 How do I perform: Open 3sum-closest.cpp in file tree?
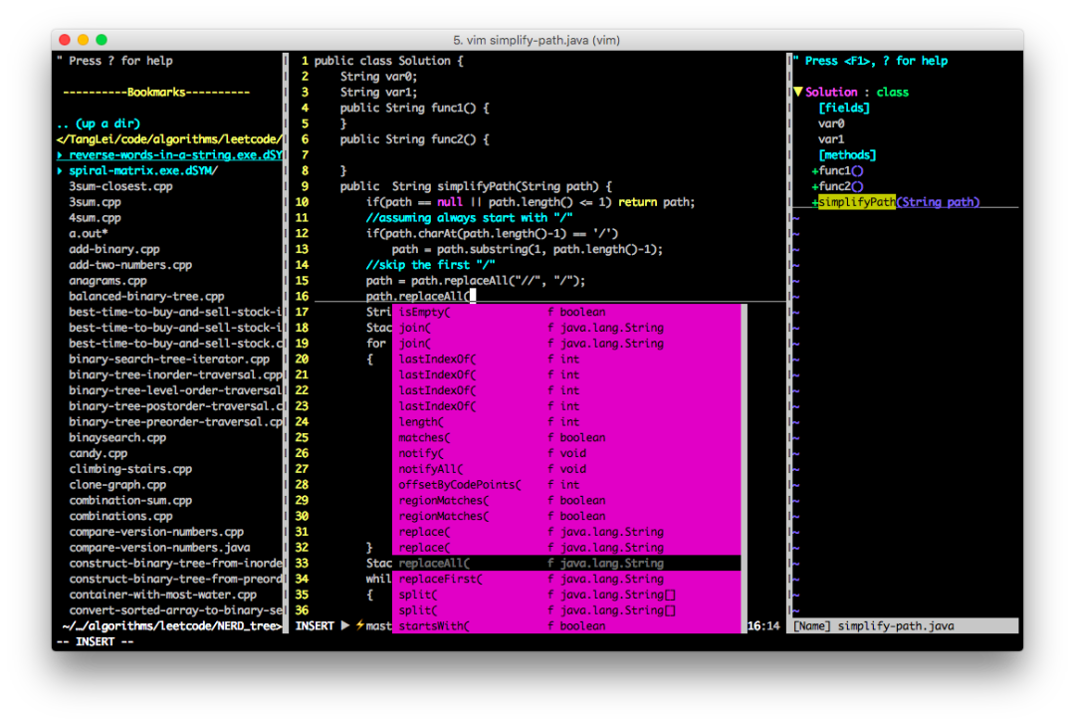tap(120, 186)
